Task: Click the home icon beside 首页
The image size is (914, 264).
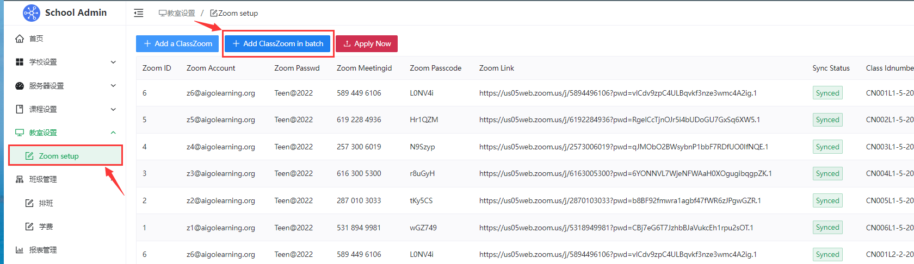Action: (x=20, y=39)
